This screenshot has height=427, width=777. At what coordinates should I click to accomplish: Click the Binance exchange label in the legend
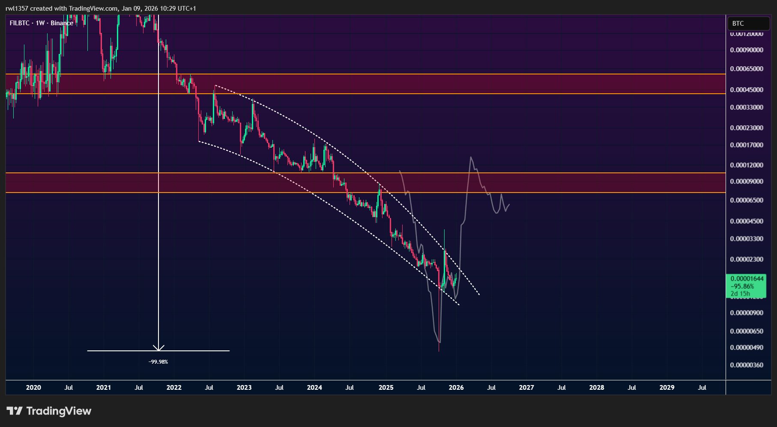[62, 23]
